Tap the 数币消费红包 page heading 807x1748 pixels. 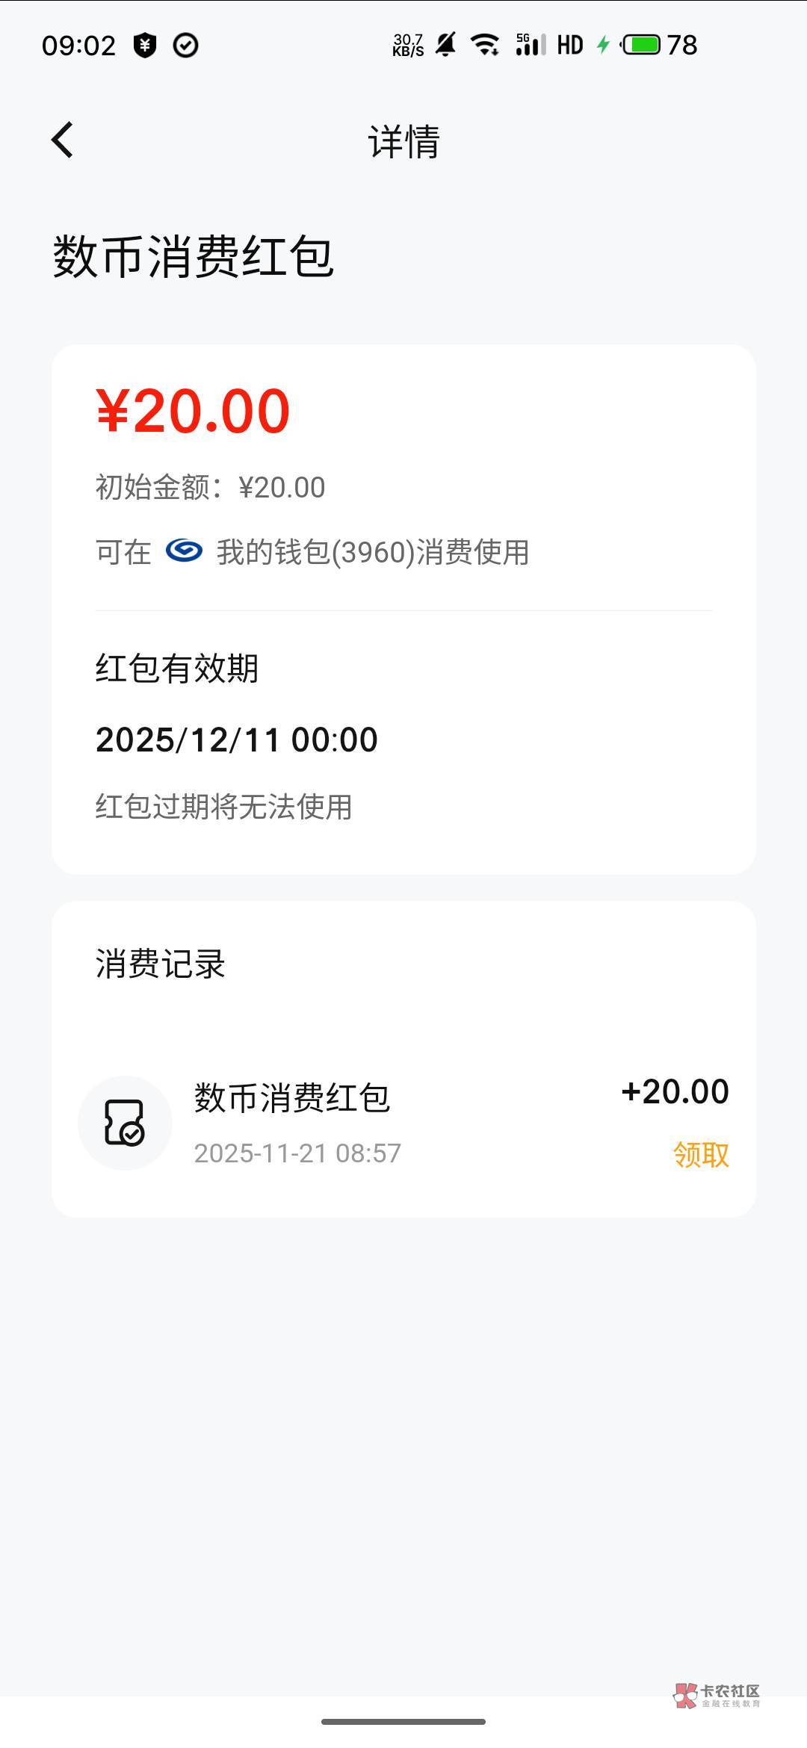[x=193, y=257]
